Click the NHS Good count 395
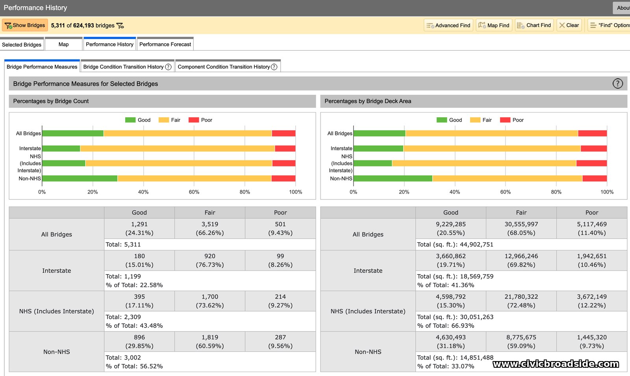The width and height of the screenshot is (630, 376). click(139, 297)
